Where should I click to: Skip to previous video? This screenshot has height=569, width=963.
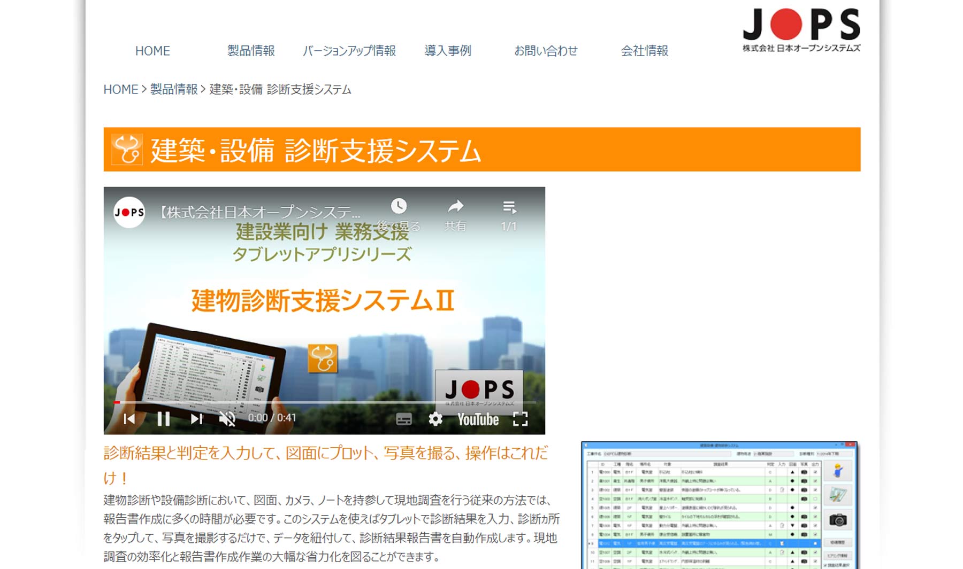click(129, 419)
